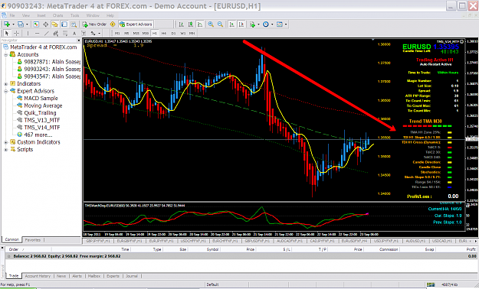Switch to H4 timeframe
This screenshot has height=289, width=479.
pos(164,33)
